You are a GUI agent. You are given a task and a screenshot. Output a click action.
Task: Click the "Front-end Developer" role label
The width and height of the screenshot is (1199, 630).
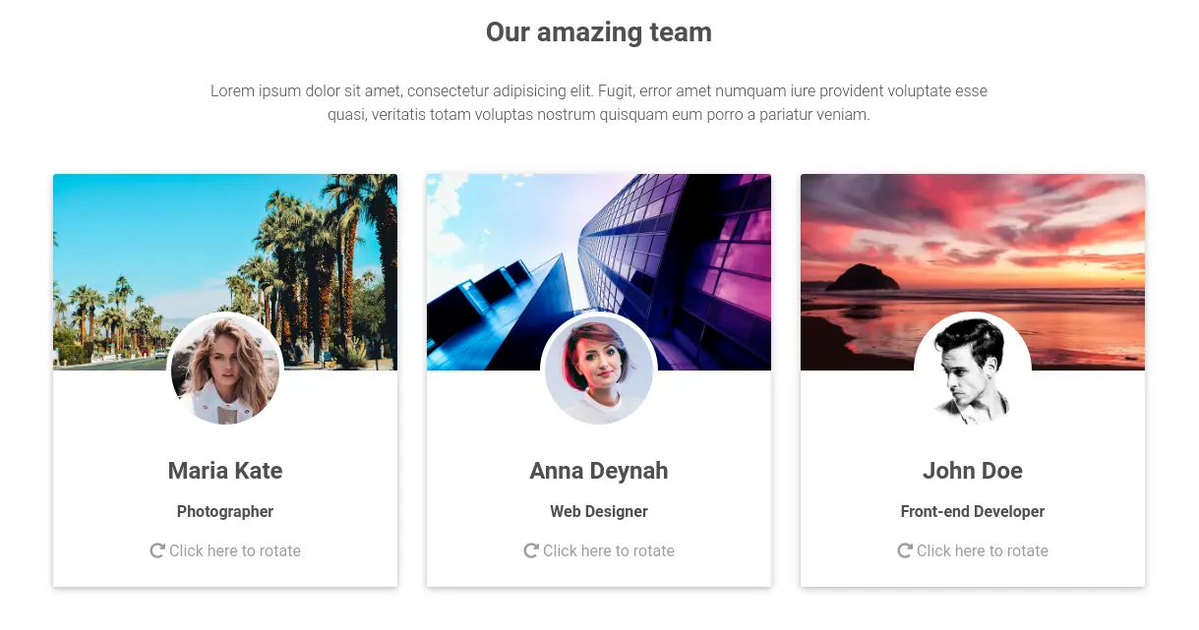tap(973, 511)
